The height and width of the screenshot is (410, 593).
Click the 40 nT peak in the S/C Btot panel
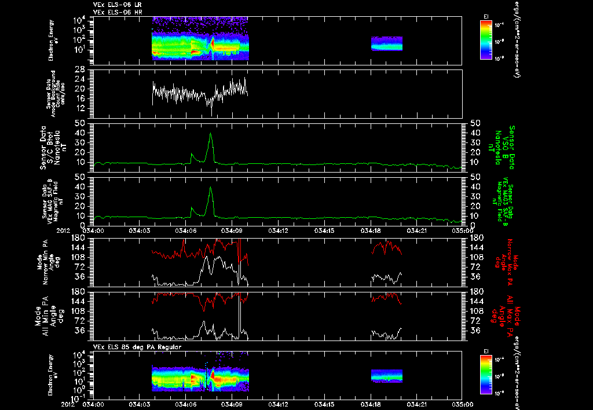tap(211, 134)
